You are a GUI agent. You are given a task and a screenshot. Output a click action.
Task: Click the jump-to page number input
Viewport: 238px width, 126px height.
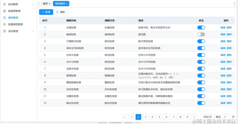tap(226, 117)
